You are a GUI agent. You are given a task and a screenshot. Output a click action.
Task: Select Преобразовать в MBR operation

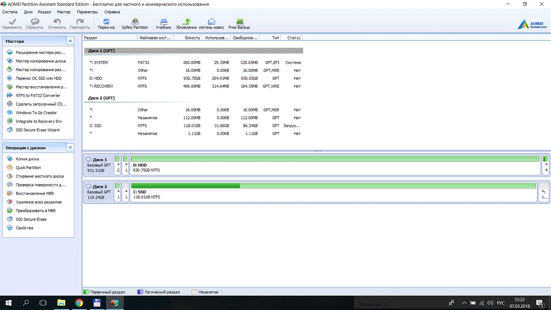pyautogui.click(x=35, y=211)
